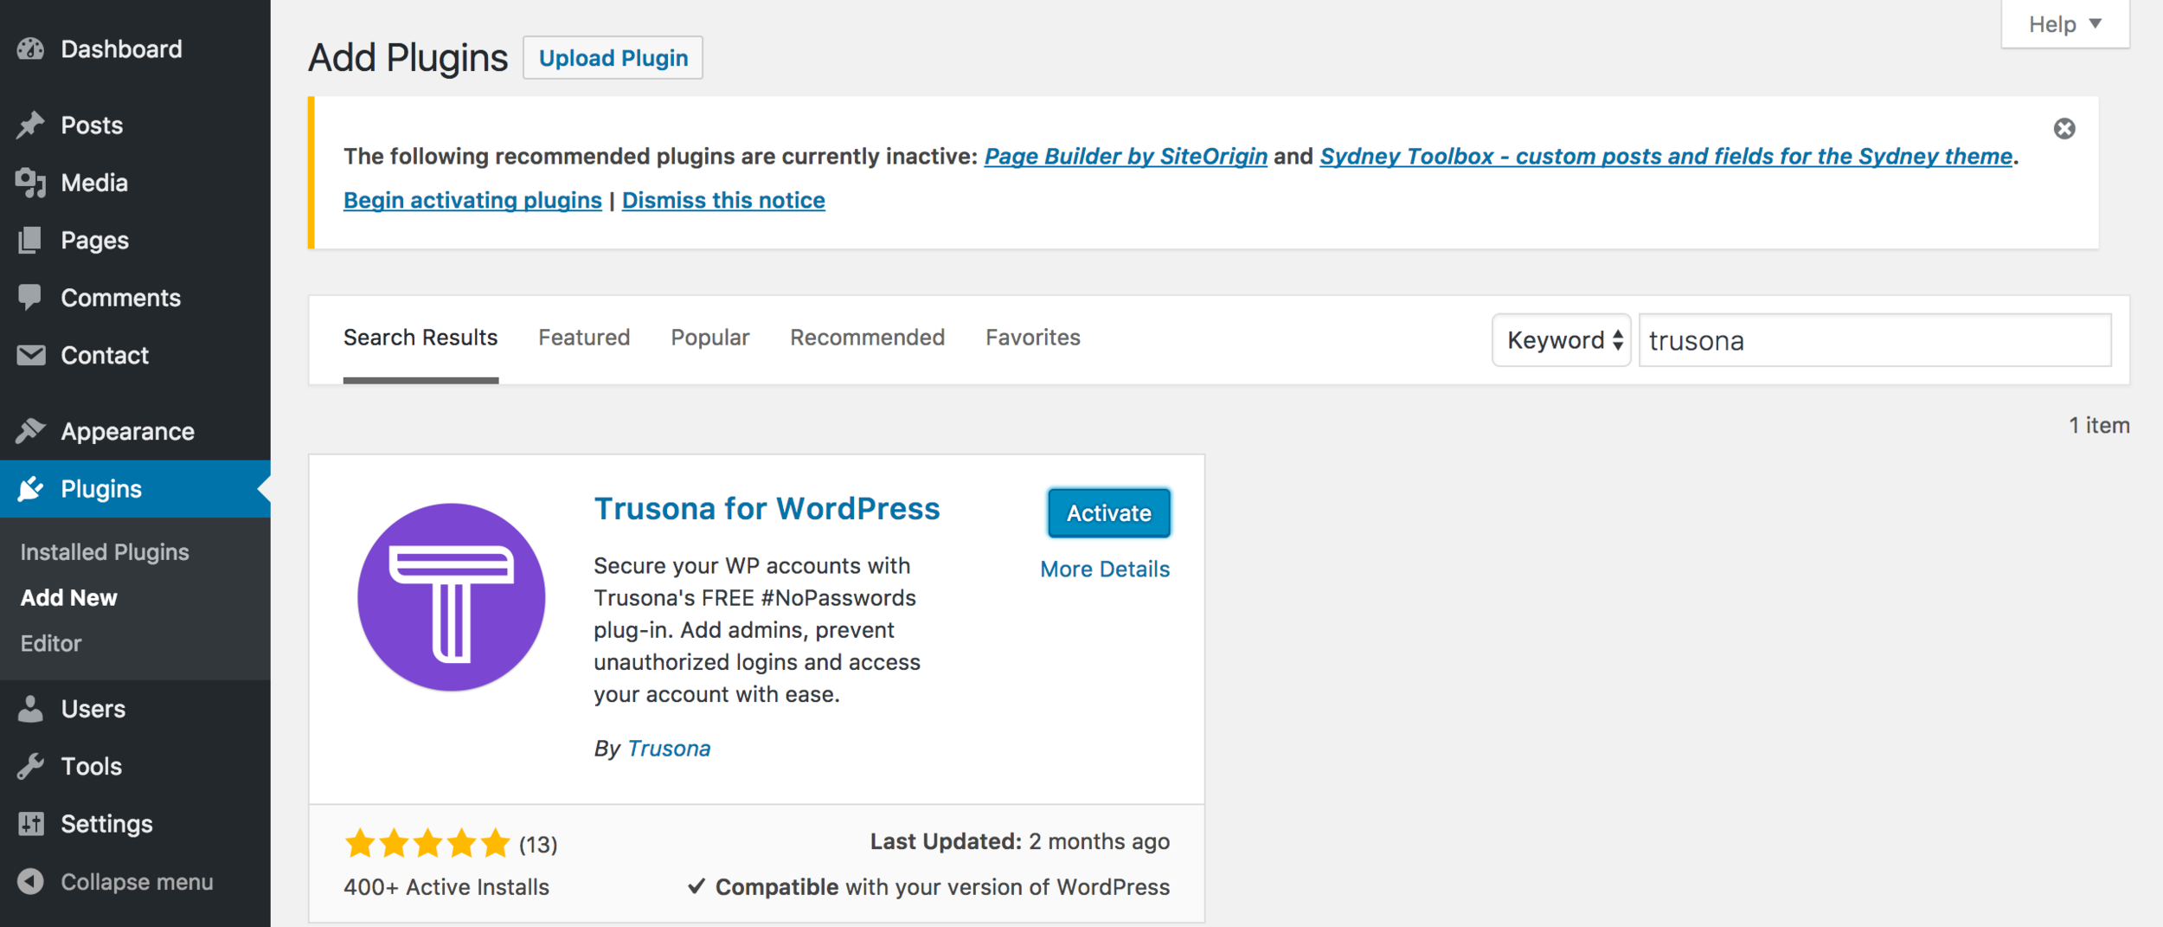Click the Dashboard gauge icon
This screenshot has width=2163, height=927.
click(30, 49)
